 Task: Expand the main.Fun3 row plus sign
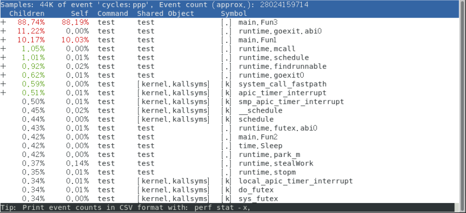pos(3,23)
